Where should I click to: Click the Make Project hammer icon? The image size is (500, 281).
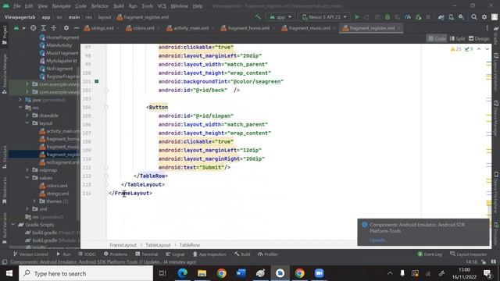click(x=258, y=17)
